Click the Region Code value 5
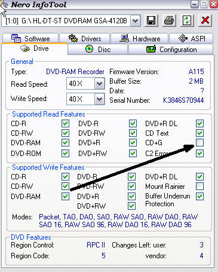Screen dimensions: 218x272 pos(103,256)
